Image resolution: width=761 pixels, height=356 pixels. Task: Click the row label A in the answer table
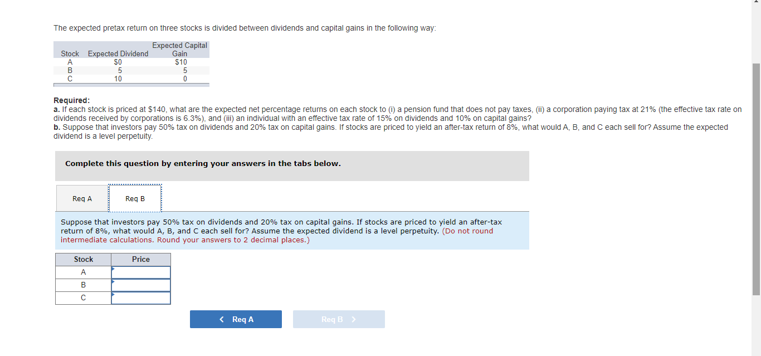[x=83, y=272]
